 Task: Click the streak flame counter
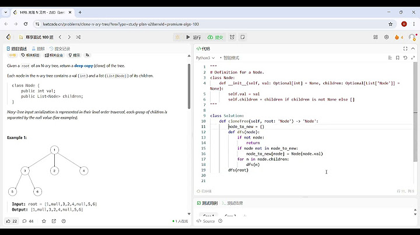tap(399, 37)
